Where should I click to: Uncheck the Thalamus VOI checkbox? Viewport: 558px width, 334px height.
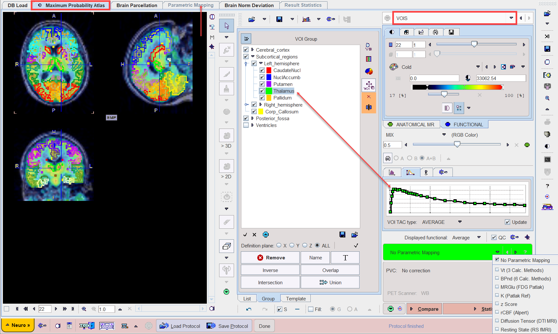click(x=262, y=91)
